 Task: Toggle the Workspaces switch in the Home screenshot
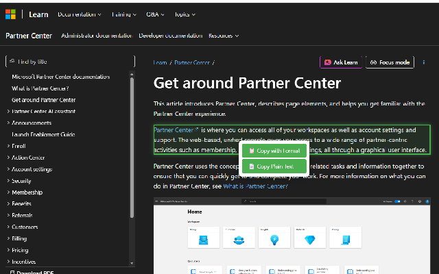coord(397,201)
